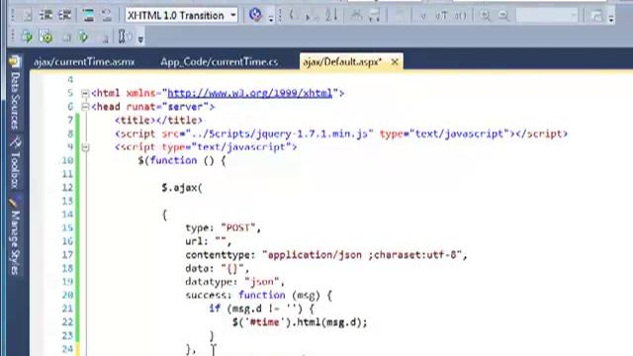Click the comment out selected lines icon
633x356 pixels.
(x=88, y=16)
